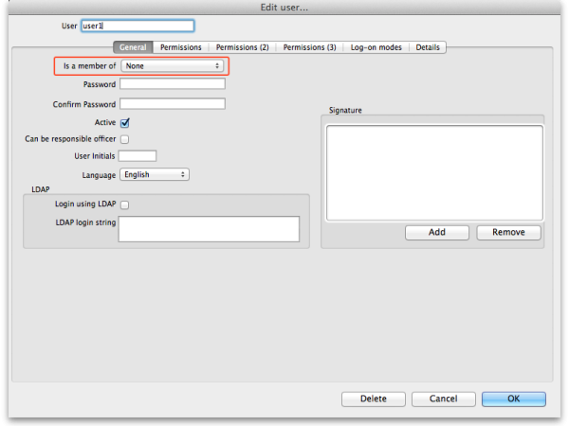Select the General tab

pos(133,47)
